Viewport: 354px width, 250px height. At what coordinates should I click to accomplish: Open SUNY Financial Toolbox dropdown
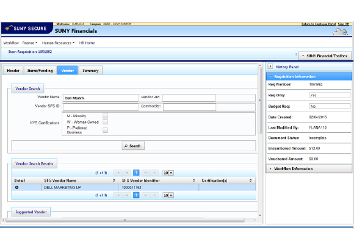tap(325, 55)
